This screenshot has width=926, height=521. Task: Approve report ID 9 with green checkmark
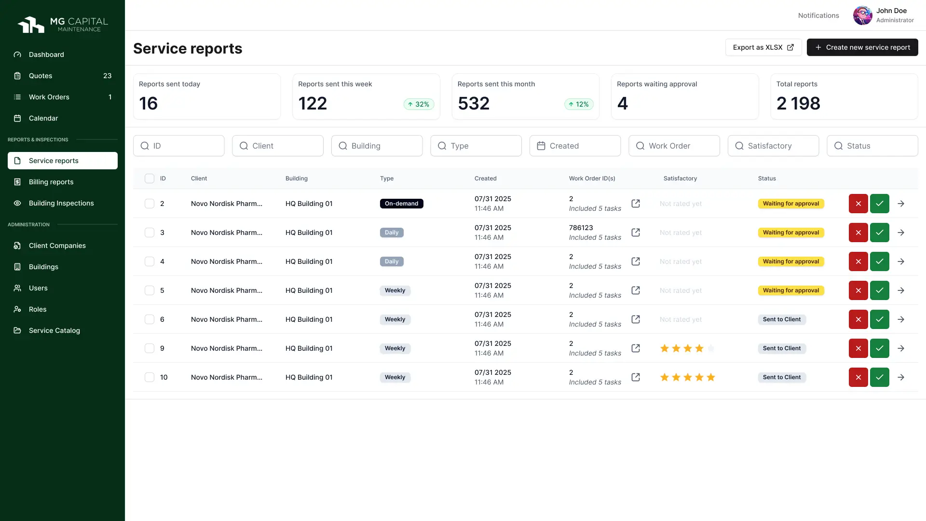pyautogui.click(x=879, y=348)
